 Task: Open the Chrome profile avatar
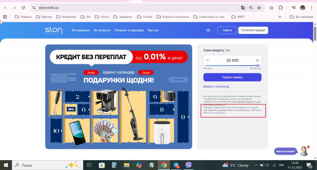click(x=303, y=8)
